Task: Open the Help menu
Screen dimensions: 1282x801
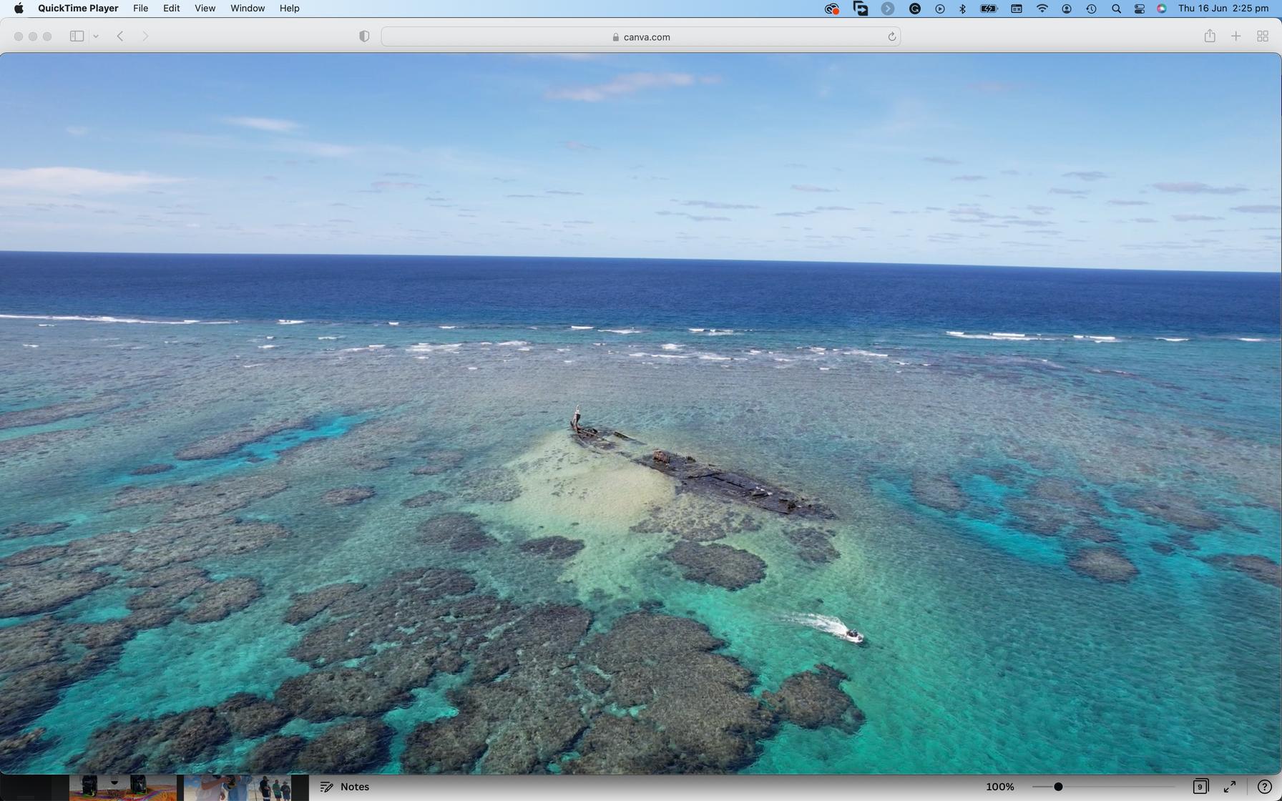Action: (289, 9)
